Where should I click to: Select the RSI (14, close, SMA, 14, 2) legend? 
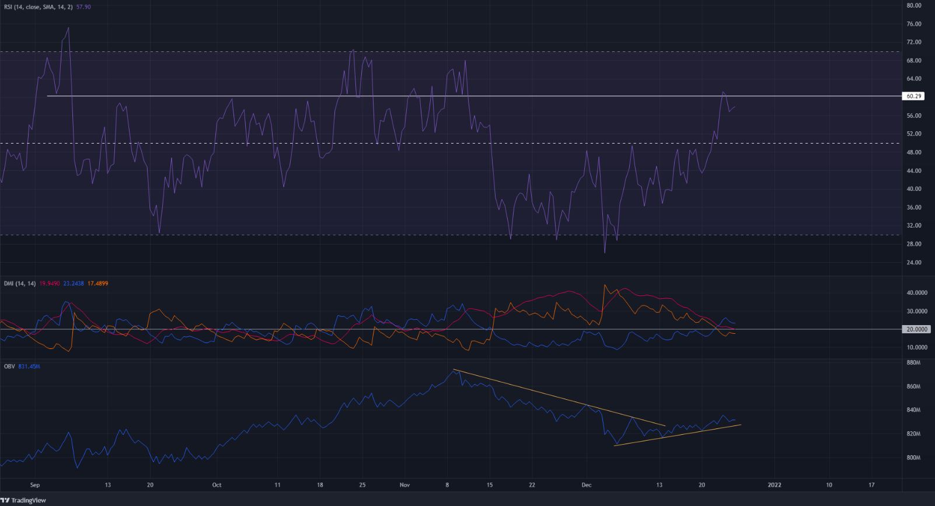pyautogui.click(x=39, y=6)
